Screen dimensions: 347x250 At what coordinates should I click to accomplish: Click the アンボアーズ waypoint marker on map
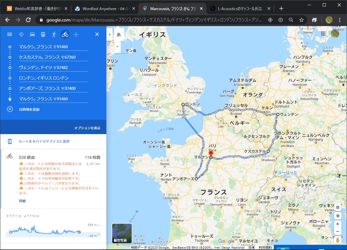pyautogui.click(x=196, y=179)
